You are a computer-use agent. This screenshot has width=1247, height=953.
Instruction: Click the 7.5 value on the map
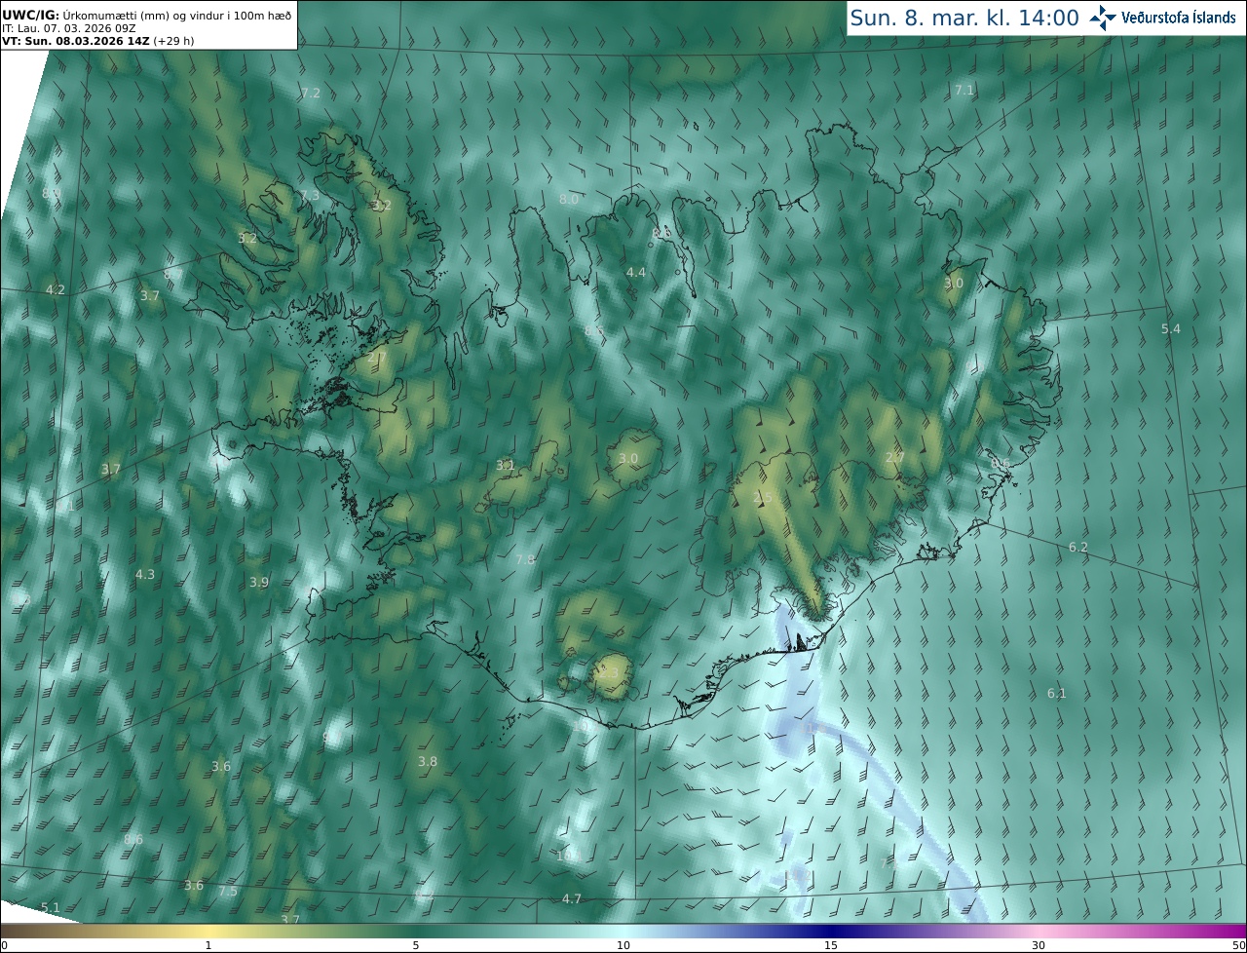click(x=228, y=891)
